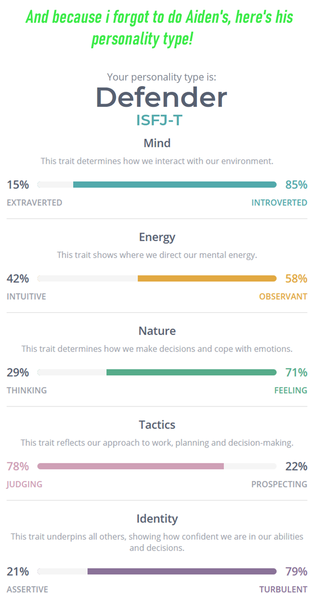Click the ASSERTIVE label

point(27,589)
